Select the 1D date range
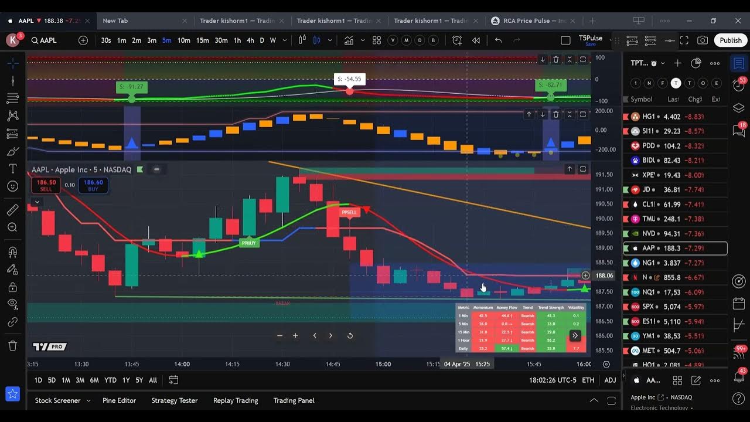Image resolution: width=750 pixels, height=422 pixels. (38, 380)
